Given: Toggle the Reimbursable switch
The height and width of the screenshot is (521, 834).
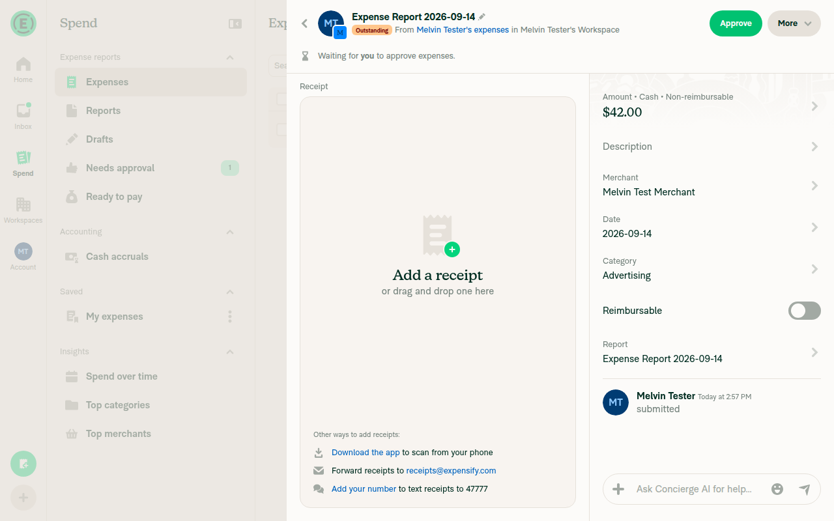Looking at the screenshot, I should point(805,311).
